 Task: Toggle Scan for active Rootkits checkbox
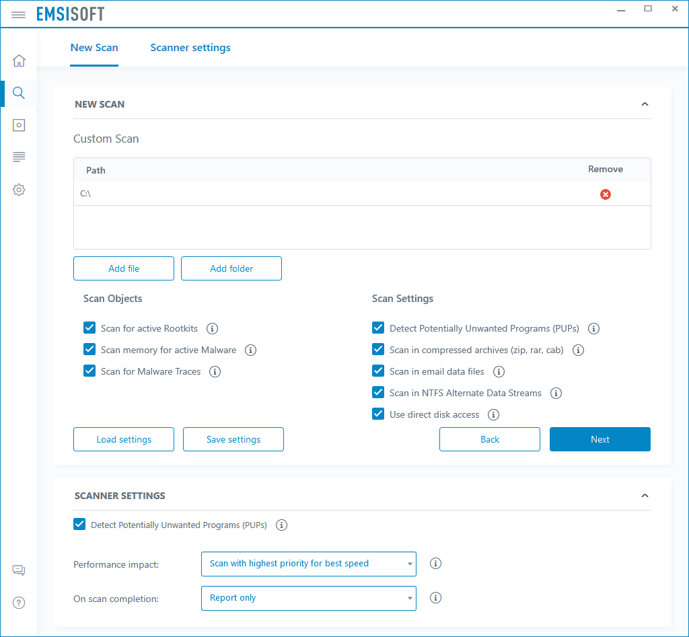click(x=89, y=328)
